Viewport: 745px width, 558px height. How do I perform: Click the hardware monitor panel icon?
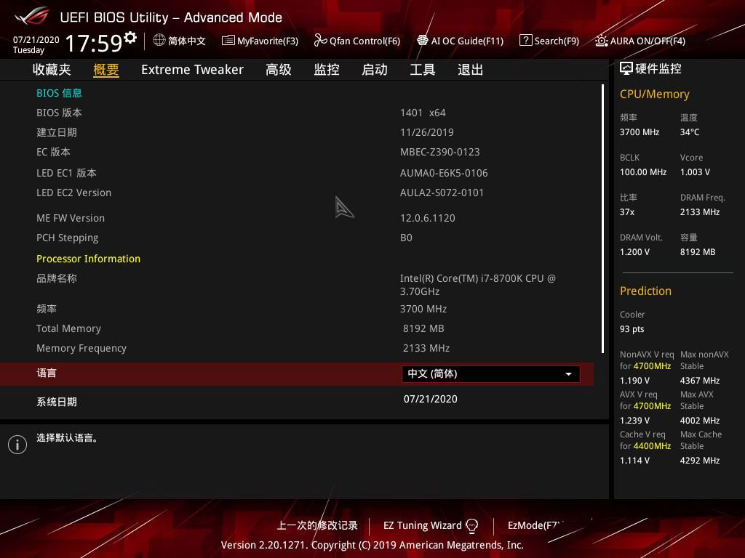coord(626,68)
